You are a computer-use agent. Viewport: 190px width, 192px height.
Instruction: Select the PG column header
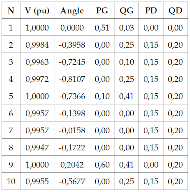pyautogui.click(x=102, y=11)
